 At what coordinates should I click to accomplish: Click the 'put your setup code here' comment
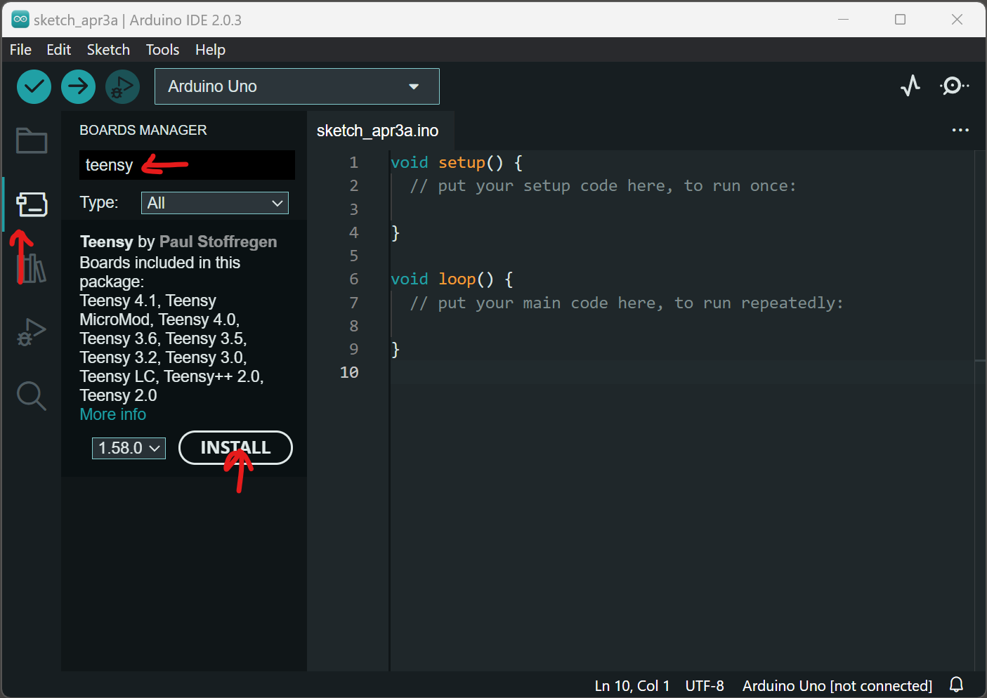pos(603,186)
